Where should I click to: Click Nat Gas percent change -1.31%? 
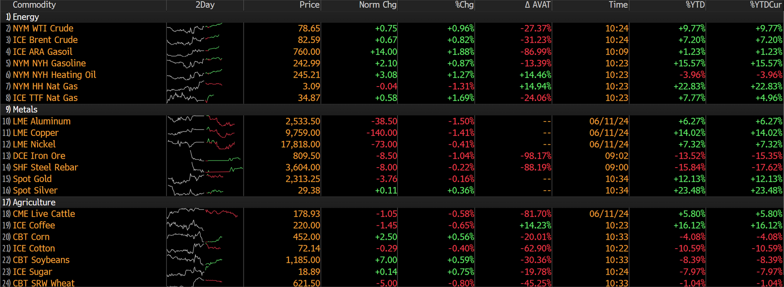point(461,86)
